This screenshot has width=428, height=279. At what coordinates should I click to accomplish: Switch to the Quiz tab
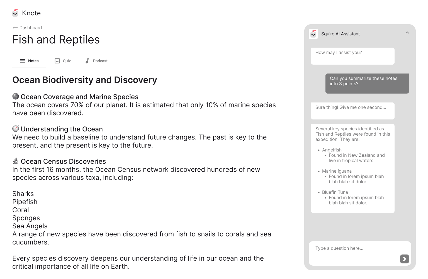(x=66, y=61)
